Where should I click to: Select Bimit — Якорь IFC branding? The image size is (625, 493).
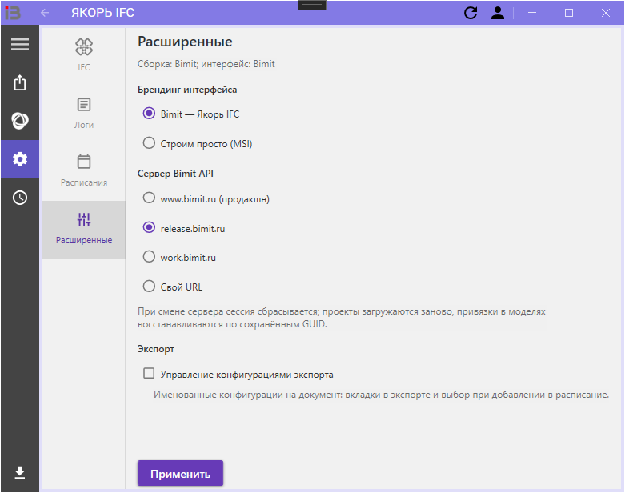(191, 114)
